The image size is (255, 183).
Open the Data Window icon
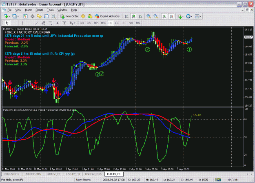point(32,16)
